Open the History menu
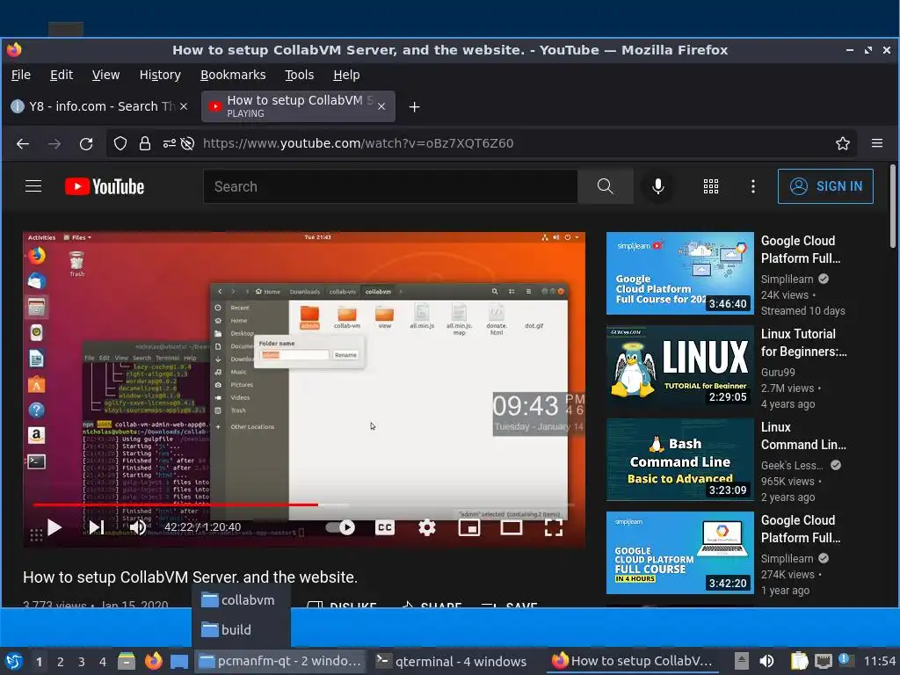900x675 pixels. (160, 75)
